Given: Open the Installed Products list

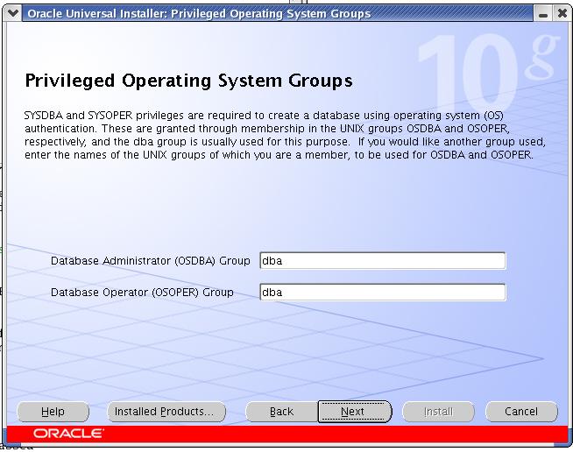Looking at the screenshot, I should 164,412.
